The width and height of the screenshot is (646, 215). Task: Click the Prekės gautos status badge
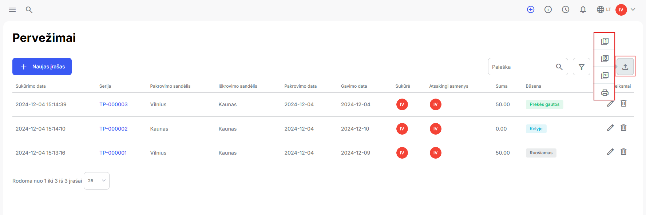coord(544,104)
